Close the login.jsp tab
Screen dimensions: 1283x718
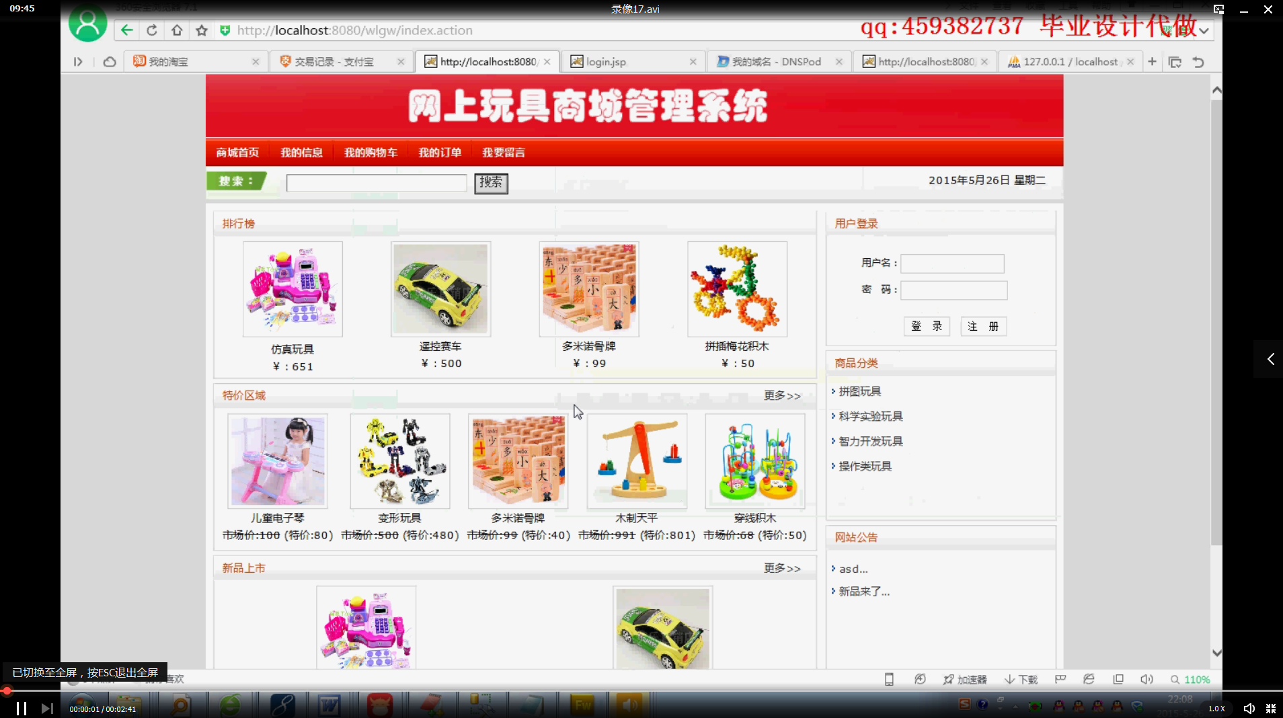(x=693, y=62)
